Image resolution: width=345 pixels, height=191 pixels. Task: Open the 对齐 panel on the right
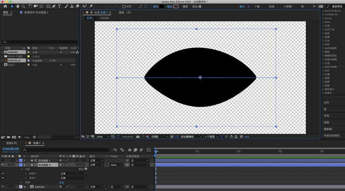[x=327, y=102]
